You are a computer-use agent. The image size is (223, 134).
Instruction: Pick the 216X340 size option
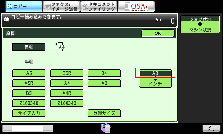click(x=29, y=103)
